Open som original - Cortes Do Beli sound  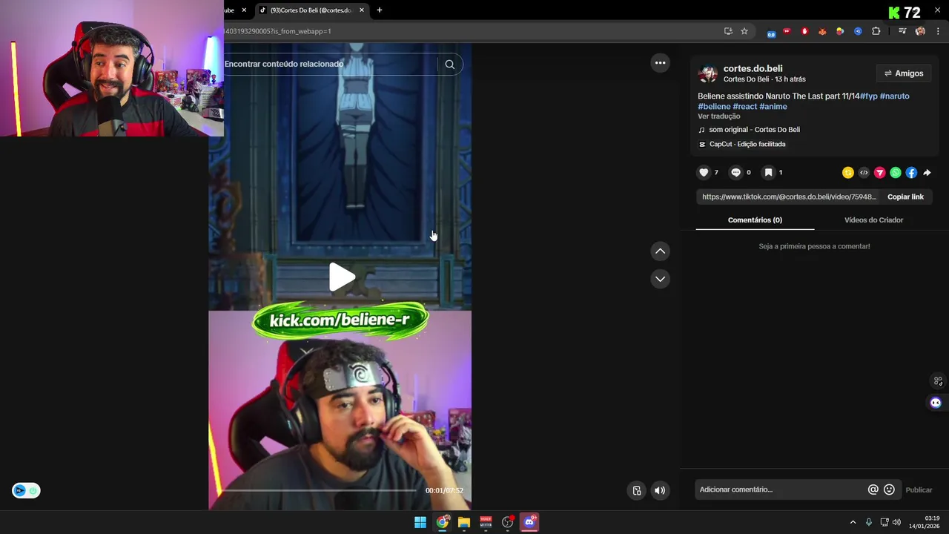(x=749, y=130)
